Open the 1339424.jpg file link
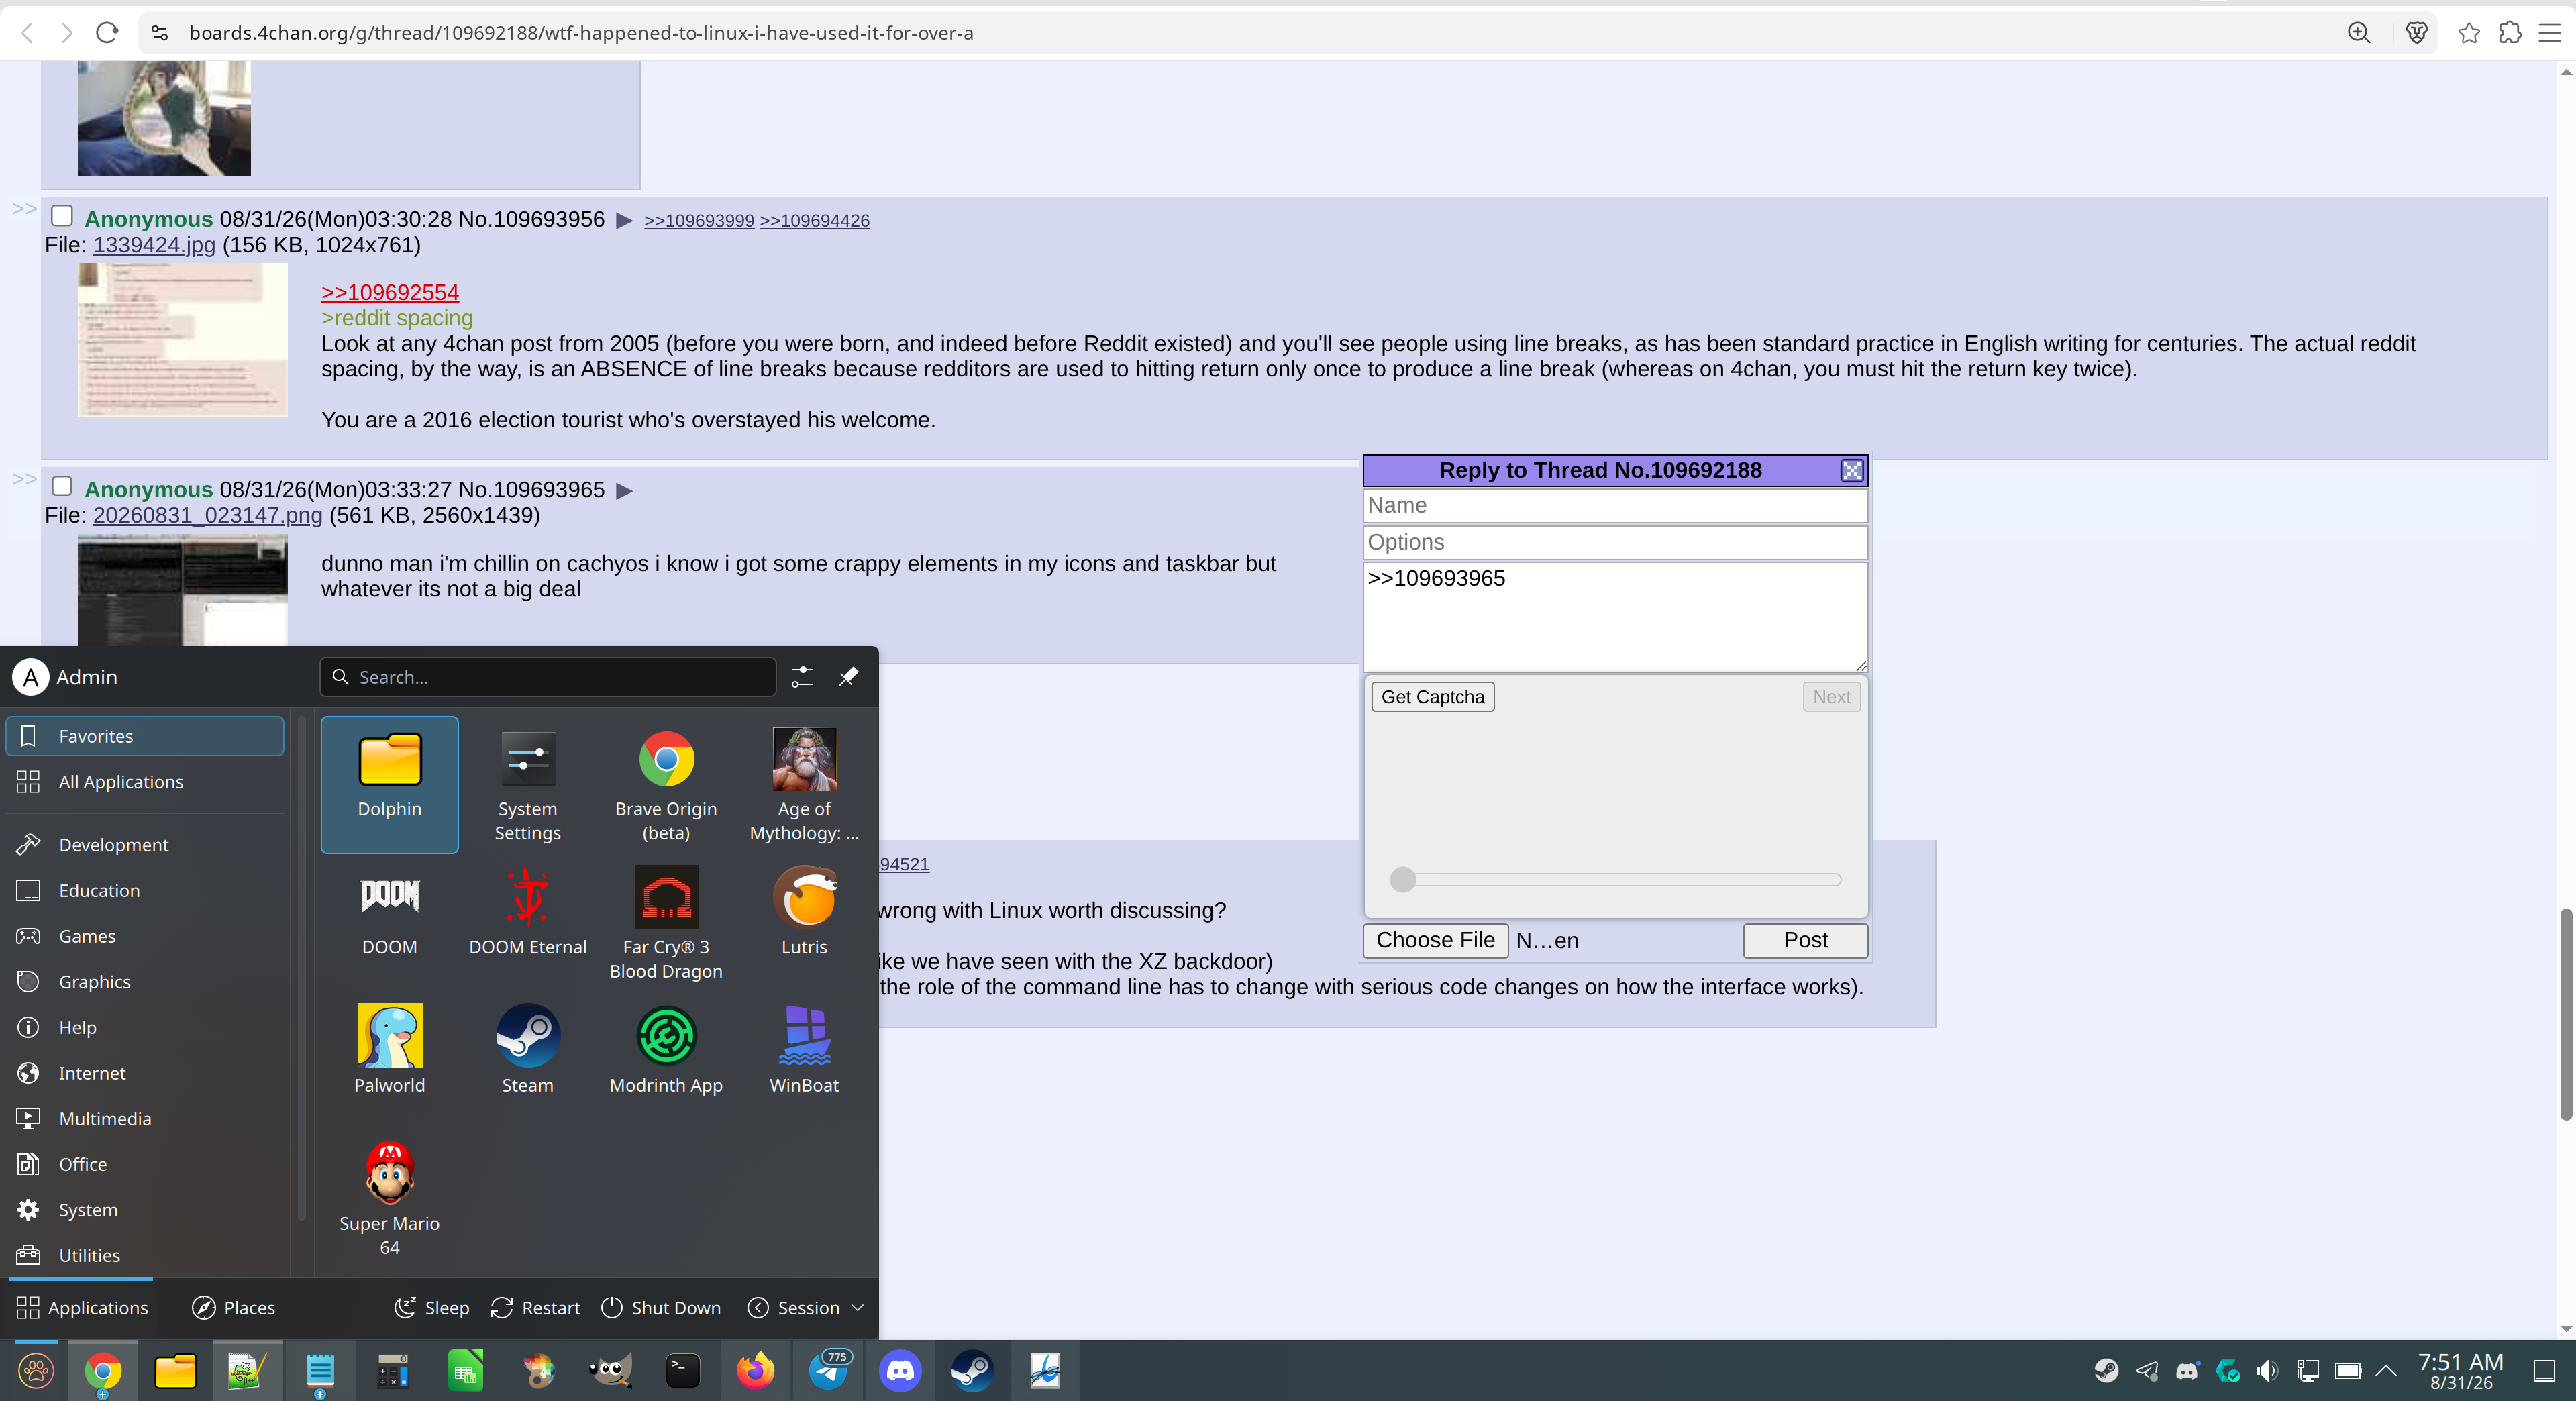The image size is (2576, 1401). click(154, 245)
